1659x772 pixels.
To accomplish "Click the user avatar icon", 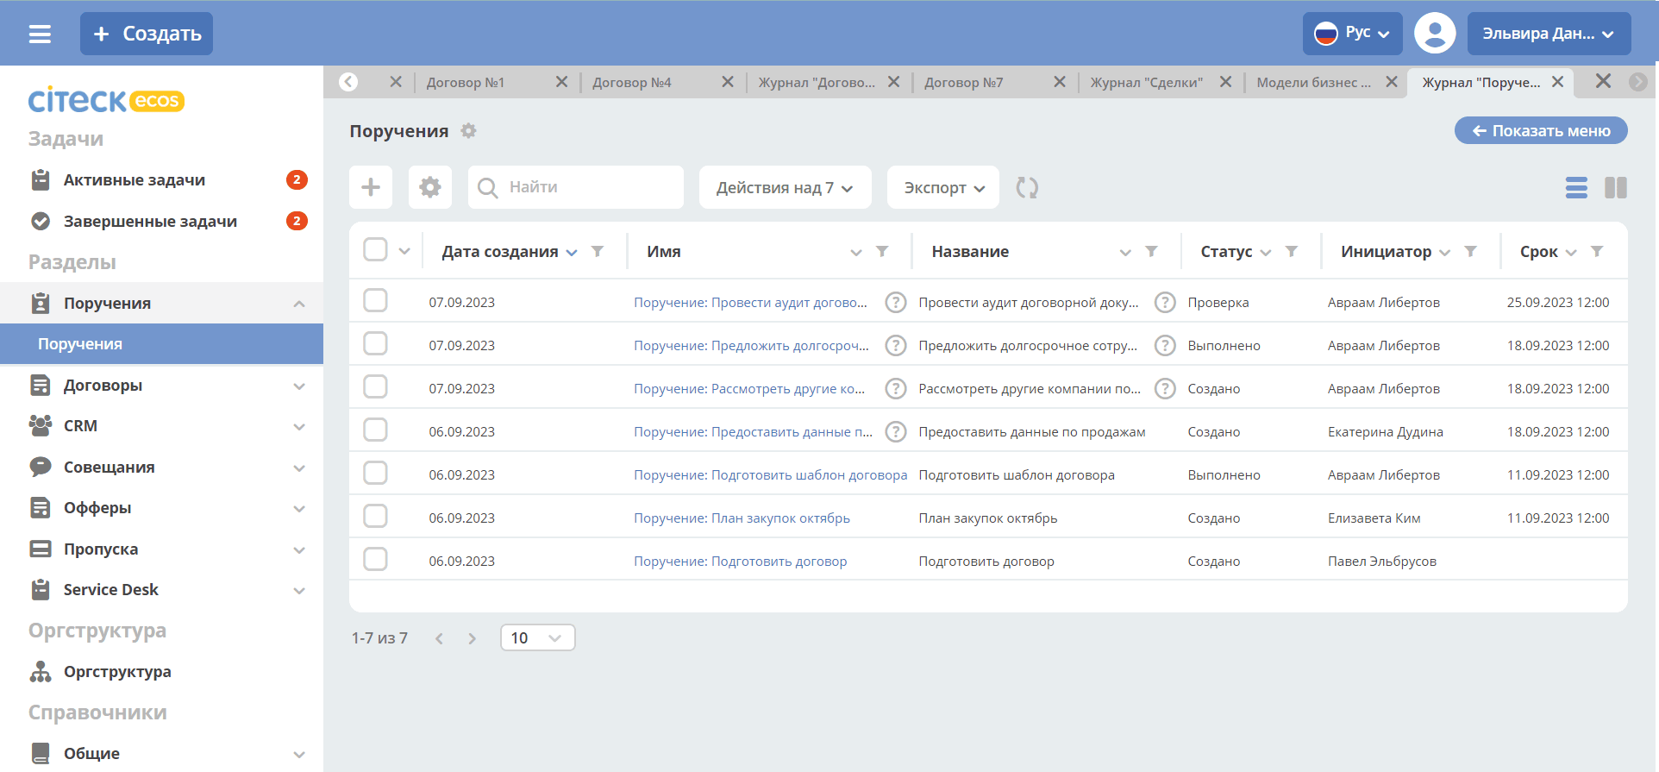I will (x=1435, y=34).
